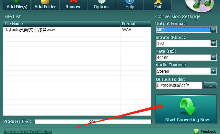Browse output folder with the ... button
The image size is (220, 134).
click(x=210, y=86)
